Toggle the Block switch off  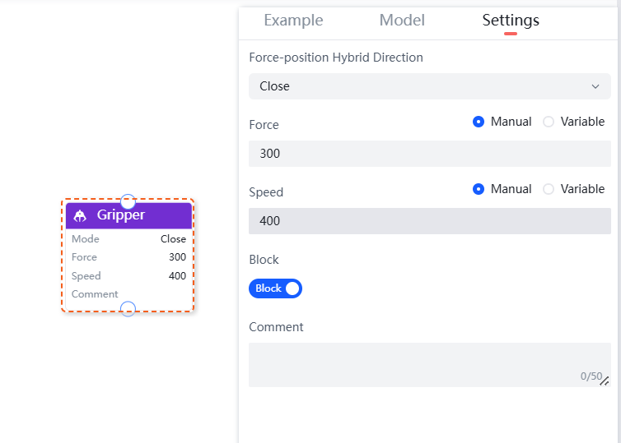(x=276, y=288)
